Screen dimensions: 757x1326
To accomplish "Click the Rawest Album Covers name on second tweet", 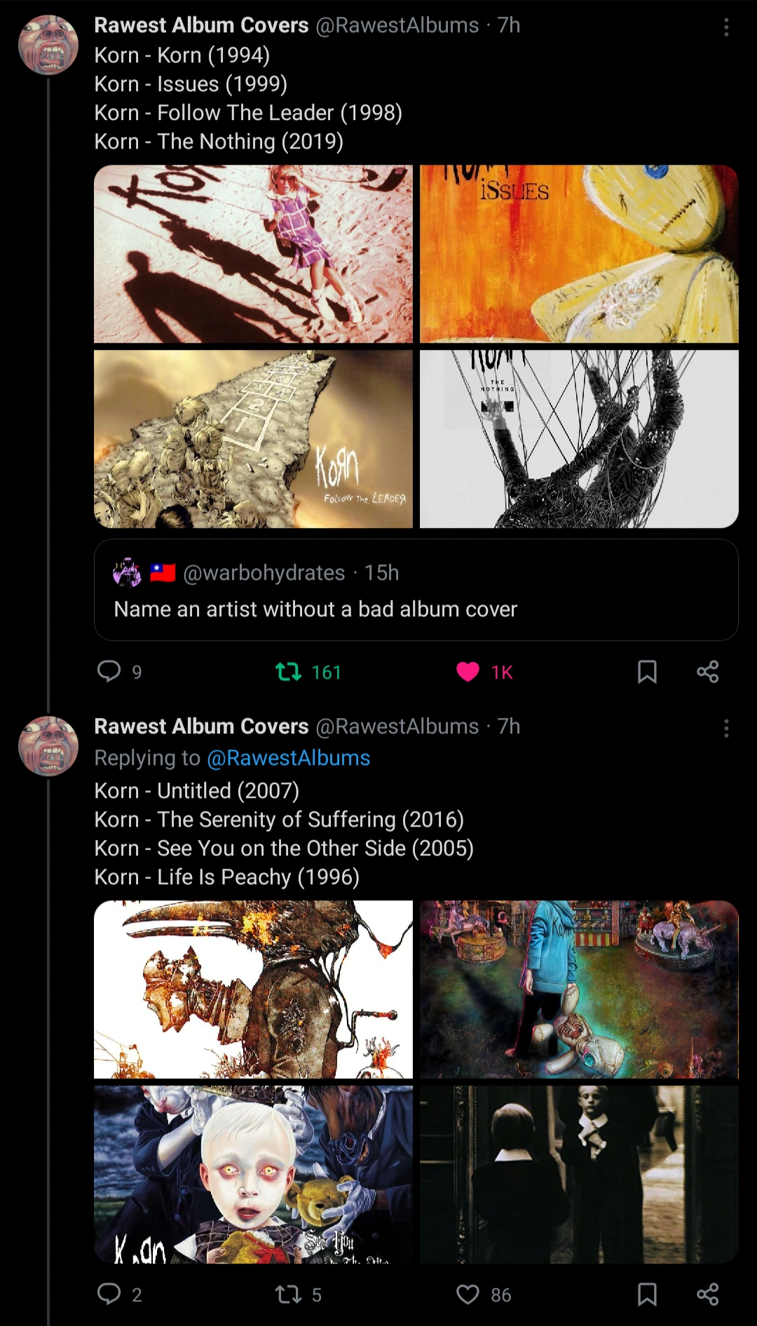I will pos(201,726).
